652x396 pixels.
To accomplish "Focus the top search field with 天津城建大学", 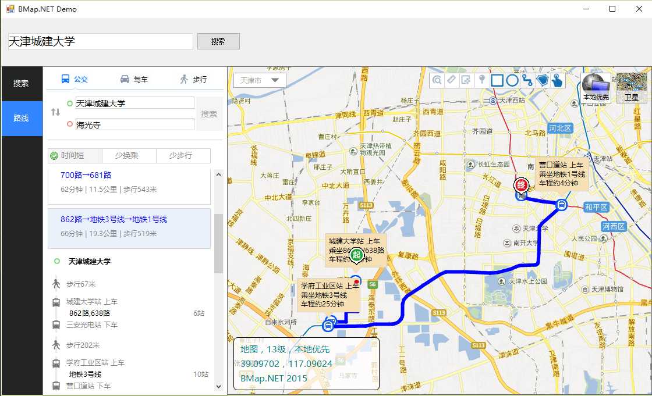I will point(101,41).
